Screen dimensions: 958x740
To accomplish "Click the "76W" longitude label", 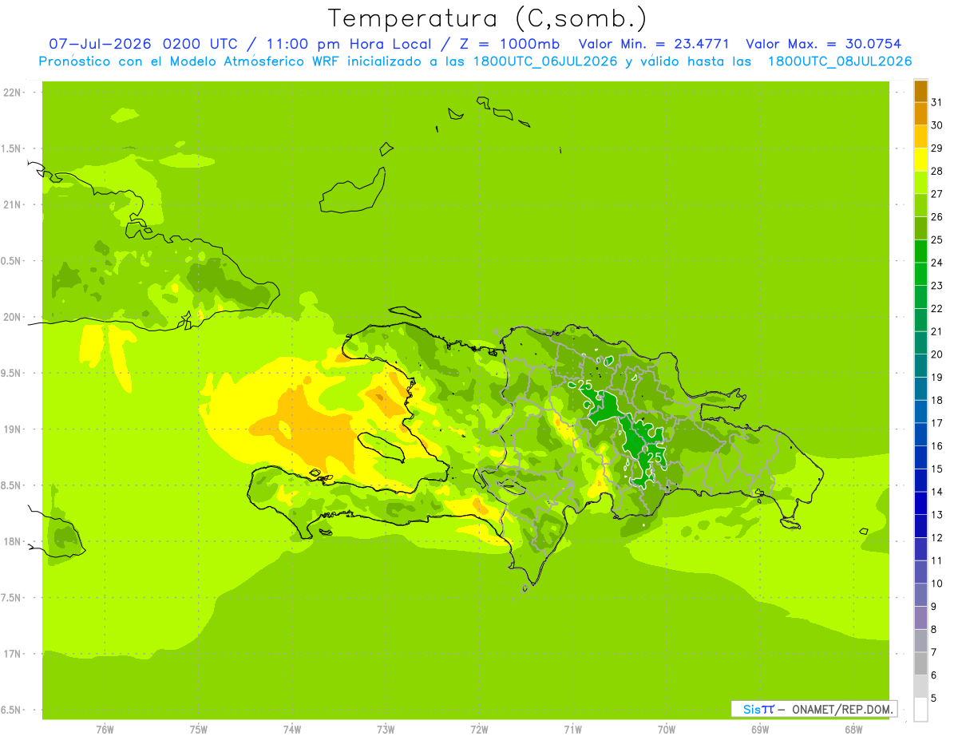I will pyautogui.click(x=105, y=730).
